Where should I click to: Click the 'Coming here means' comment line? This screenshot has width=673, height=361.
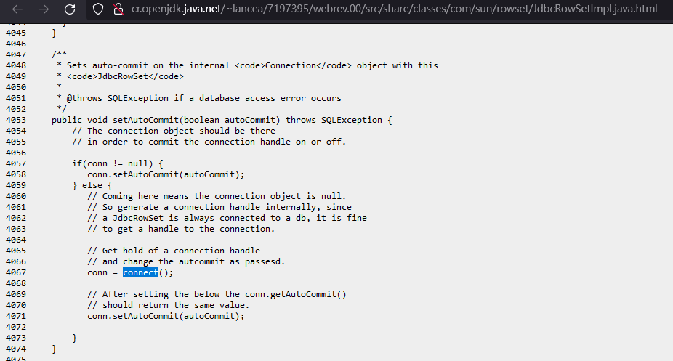[217, 196]
